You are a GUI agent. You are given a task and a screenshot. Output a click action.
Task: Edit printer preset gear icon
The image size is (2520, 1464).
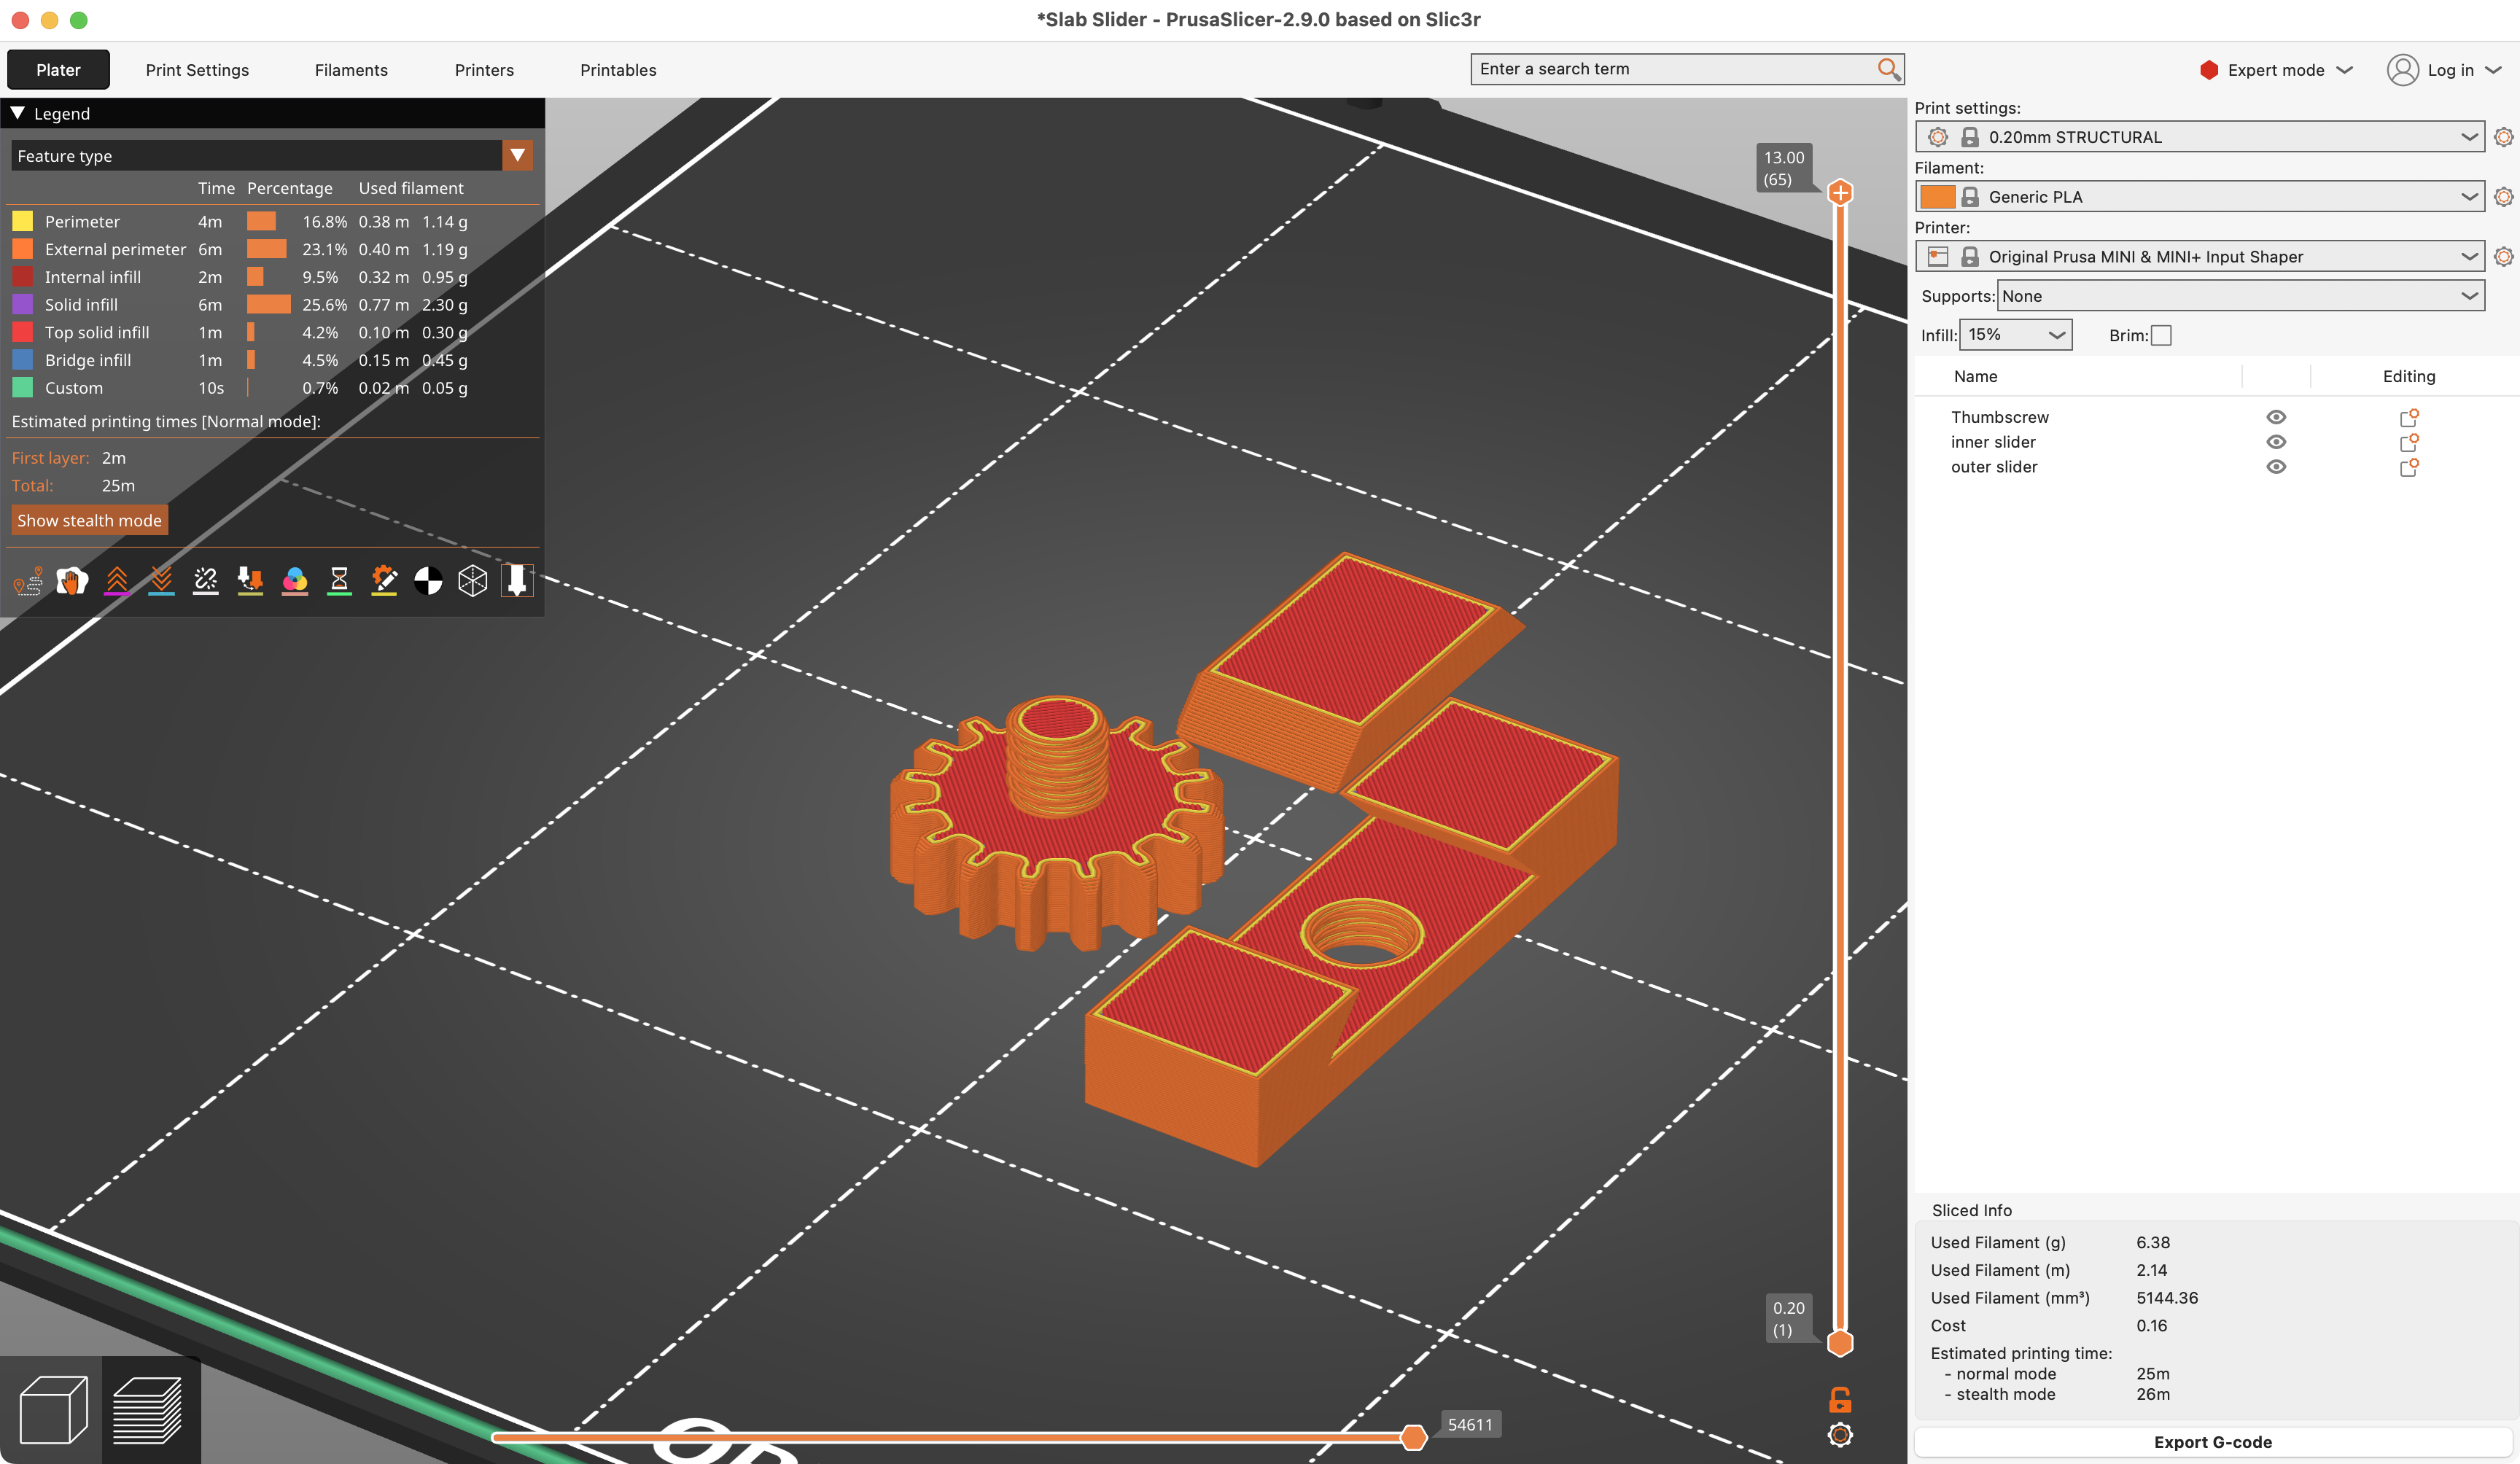(2503, 257)
